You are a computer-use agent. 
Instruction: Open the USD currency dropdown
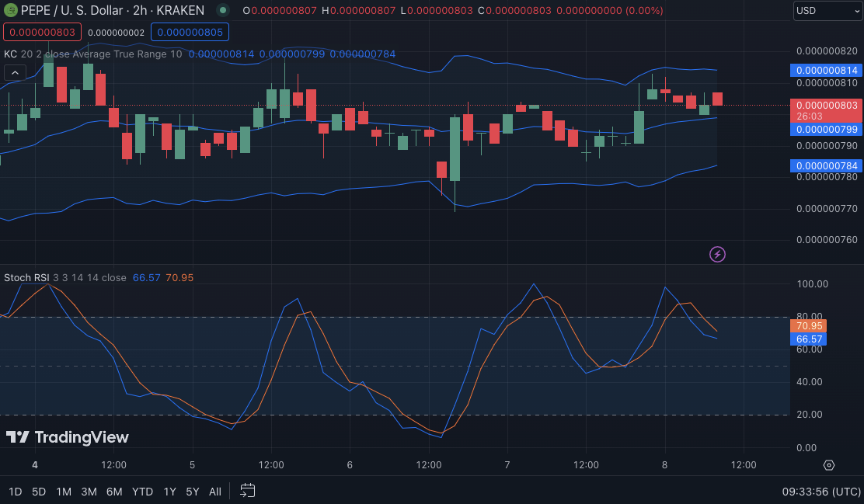827,11
